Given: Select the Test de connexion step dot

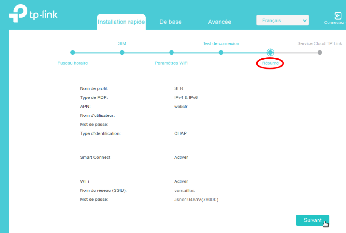Looking at the screenshot, I should pos(221,52).
